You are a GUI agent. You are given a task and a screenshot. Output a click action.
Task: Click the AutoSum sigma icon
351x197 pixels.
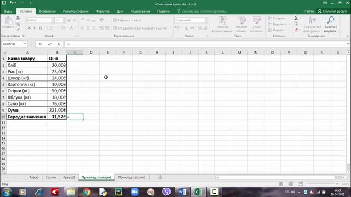[296, 18]
